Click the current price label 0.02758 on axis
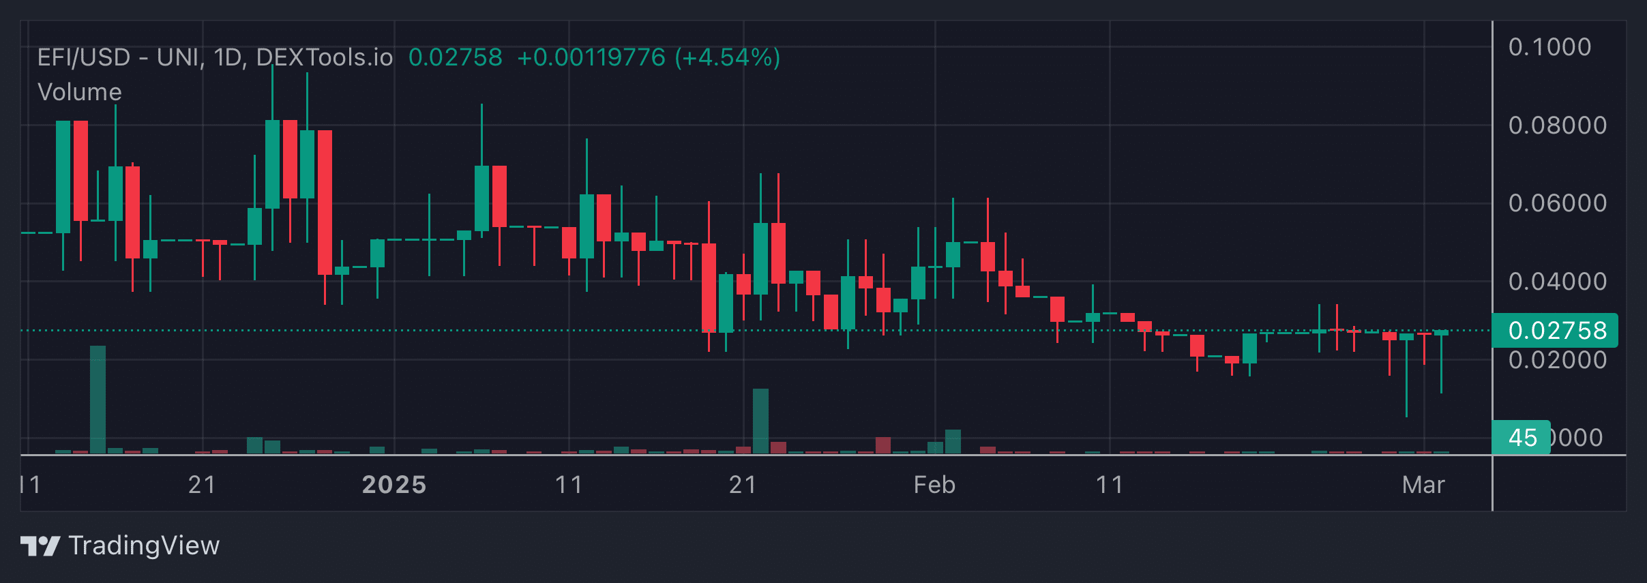The image size is (1647, 583). pyautogui.click(x=1555, y=330)
